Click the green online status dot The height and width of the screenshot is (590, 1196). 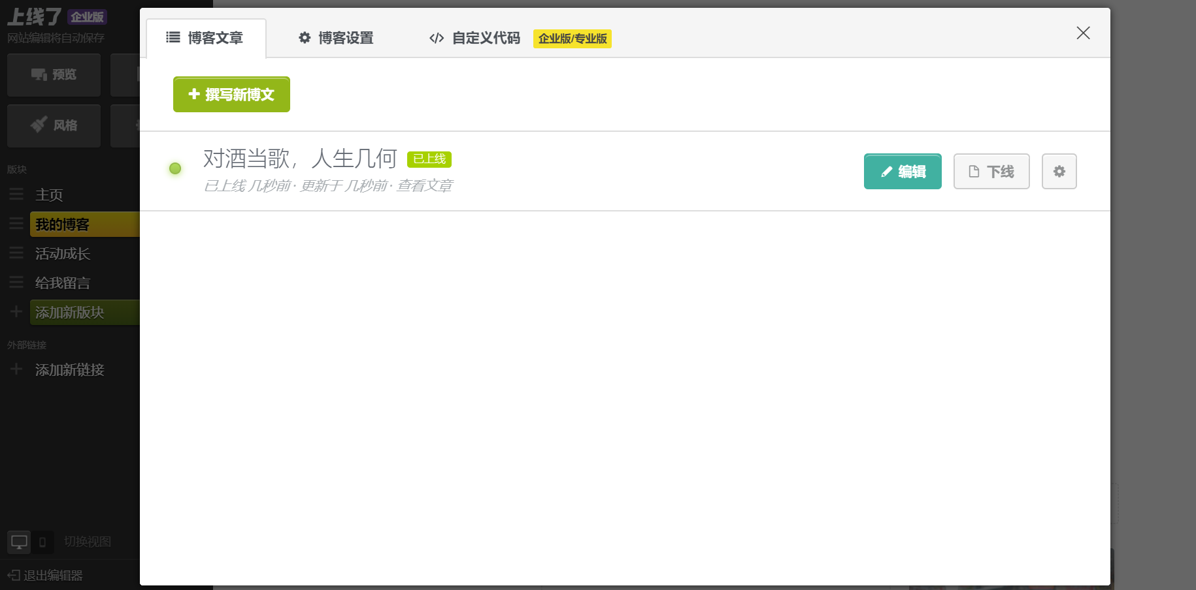[175, 168]
